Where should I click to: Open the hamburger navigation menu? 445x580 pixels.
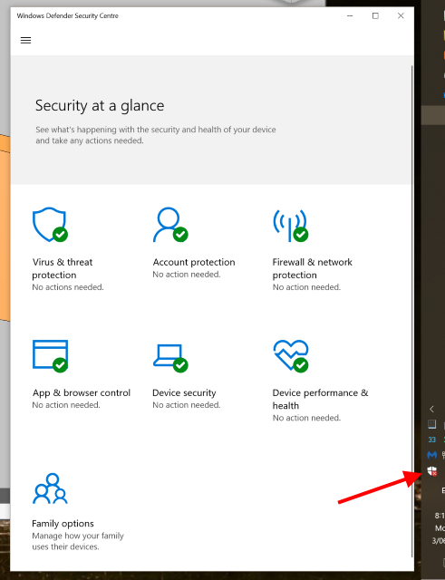(25, 40)
